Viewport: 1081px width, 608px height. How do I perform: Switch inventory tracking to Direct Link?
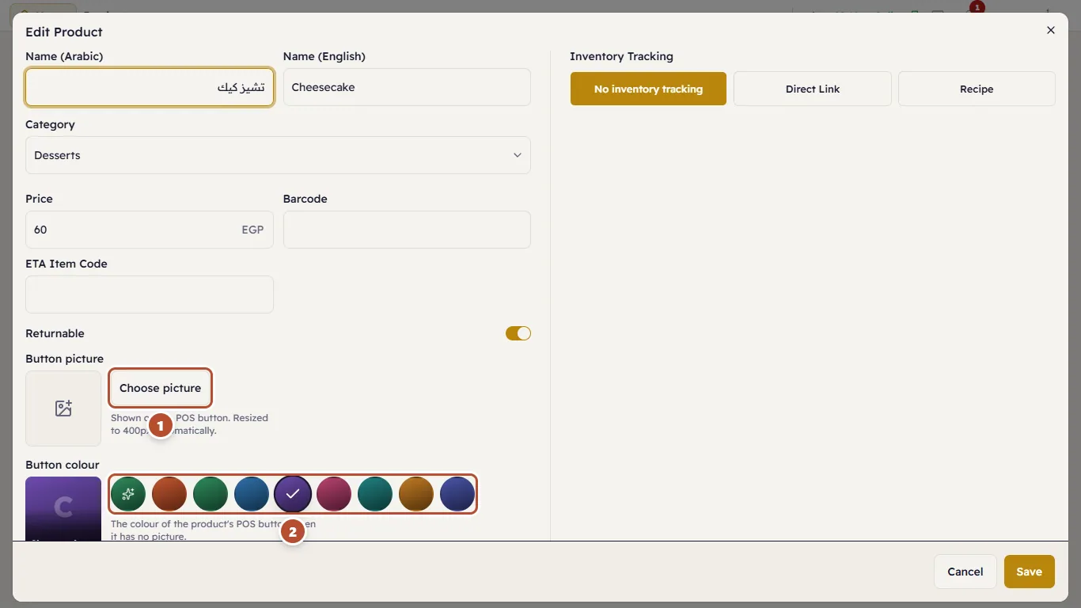pos(813,89)
